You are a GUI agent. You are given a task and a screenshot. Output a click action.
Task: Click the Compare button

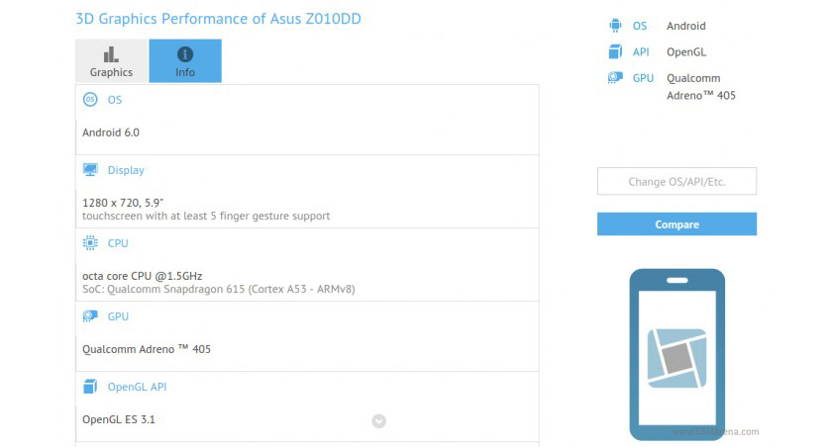point(676,224)
